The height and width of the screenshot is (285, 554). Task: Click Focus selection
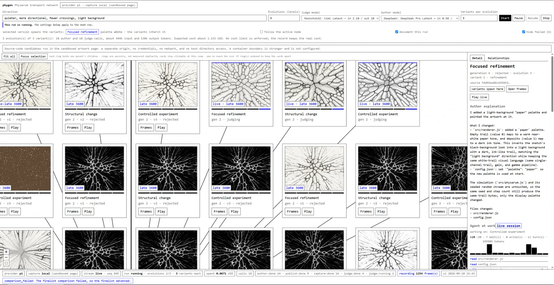coord(33,56)
